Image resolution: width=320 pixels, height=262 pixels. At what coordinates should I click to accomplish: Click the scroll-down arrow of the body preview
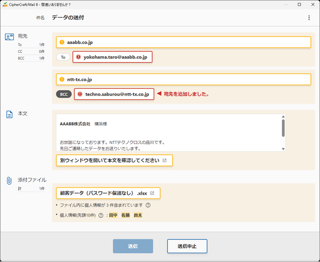pos(283,148)
